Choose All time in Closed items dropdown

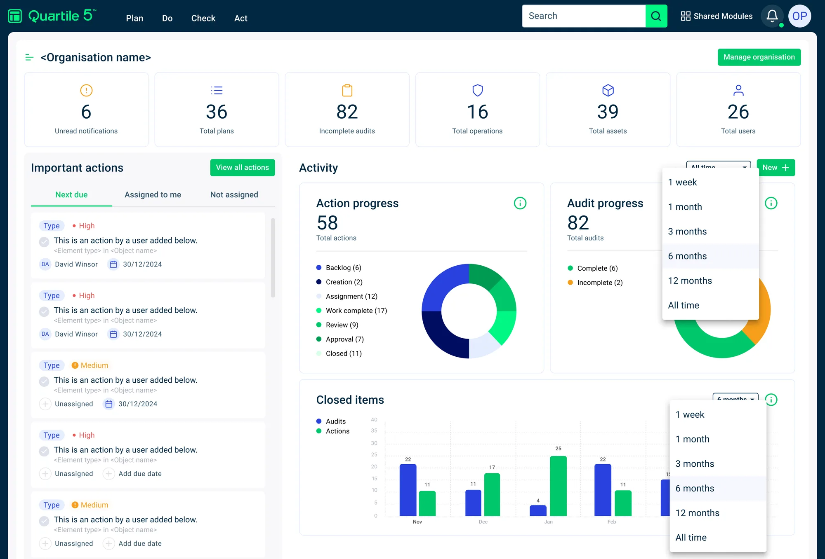718,538
